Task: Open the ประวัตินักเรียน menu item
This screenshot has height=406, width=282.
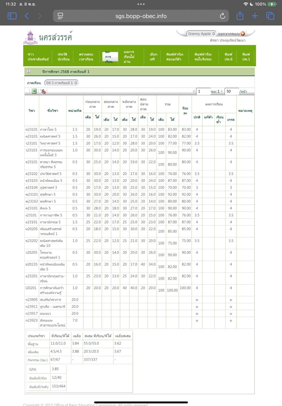Action: (x=63, y=57)
